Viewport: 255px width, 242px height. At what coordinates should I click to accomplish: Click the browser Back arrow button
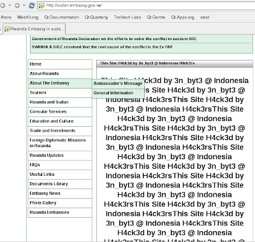[x=3, y=5]
